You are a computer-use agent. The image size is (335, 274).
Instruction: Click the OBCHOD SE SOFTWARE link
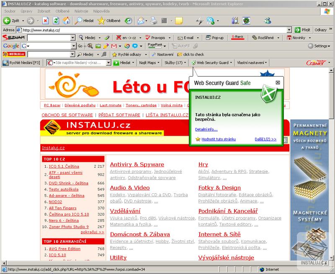67,115
